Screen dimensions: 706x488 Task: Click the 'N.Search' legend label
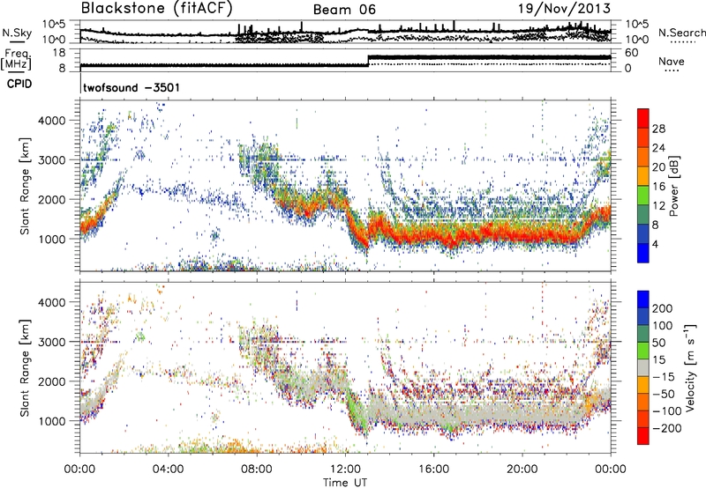pyautogui.click(x=682, y=33)
